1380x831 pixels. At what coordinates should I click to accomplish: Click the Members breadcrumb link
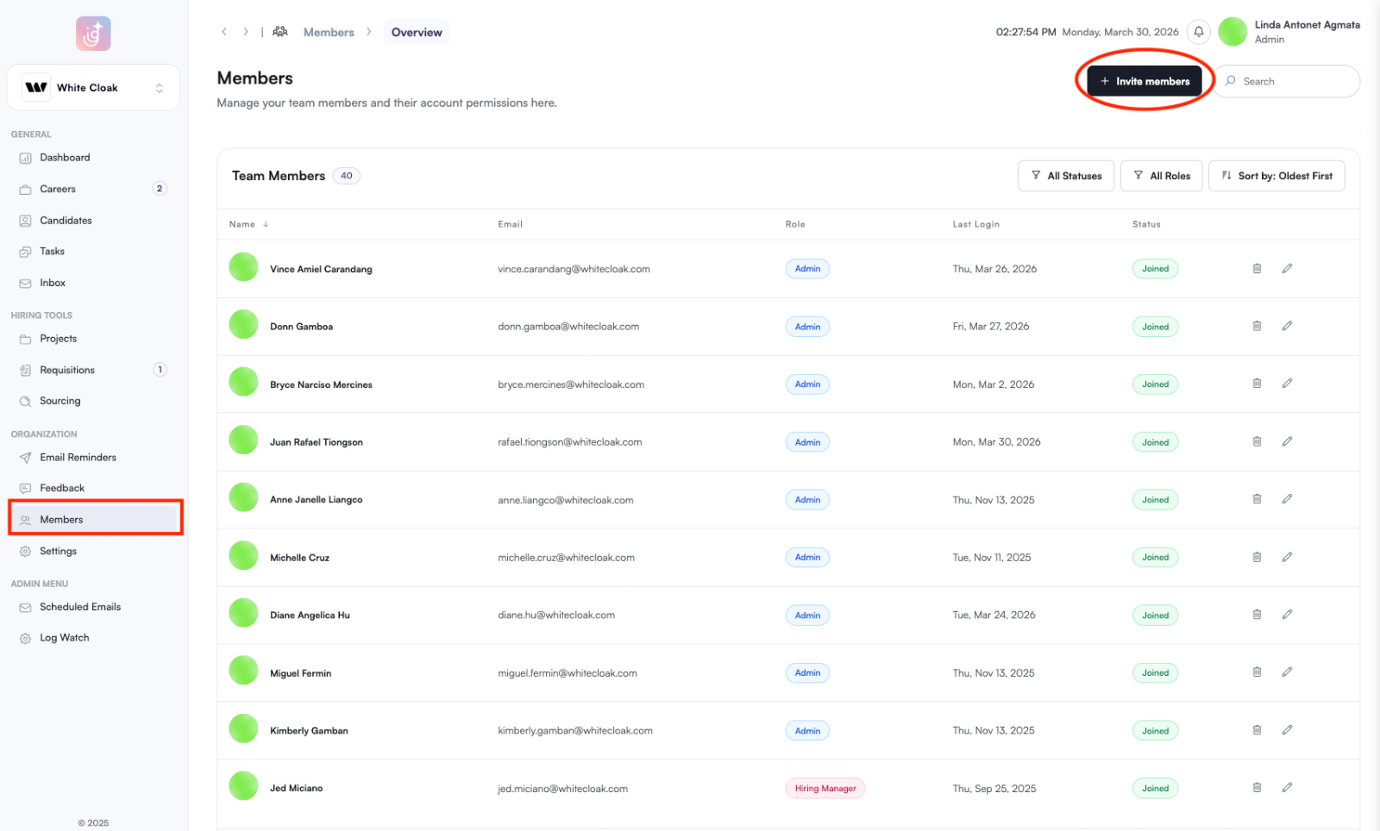329,32
